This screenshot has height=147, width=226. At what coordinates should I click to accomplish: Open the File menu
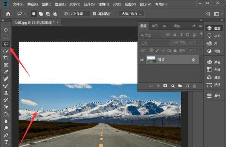(x=18, y=4)
